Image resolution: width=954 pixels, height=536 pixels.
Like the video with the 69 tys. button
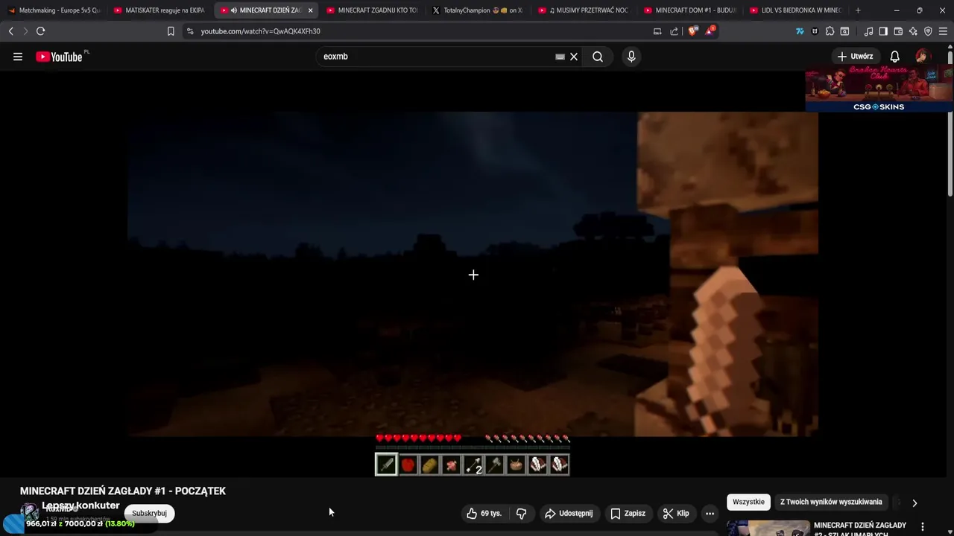point(484,513)
